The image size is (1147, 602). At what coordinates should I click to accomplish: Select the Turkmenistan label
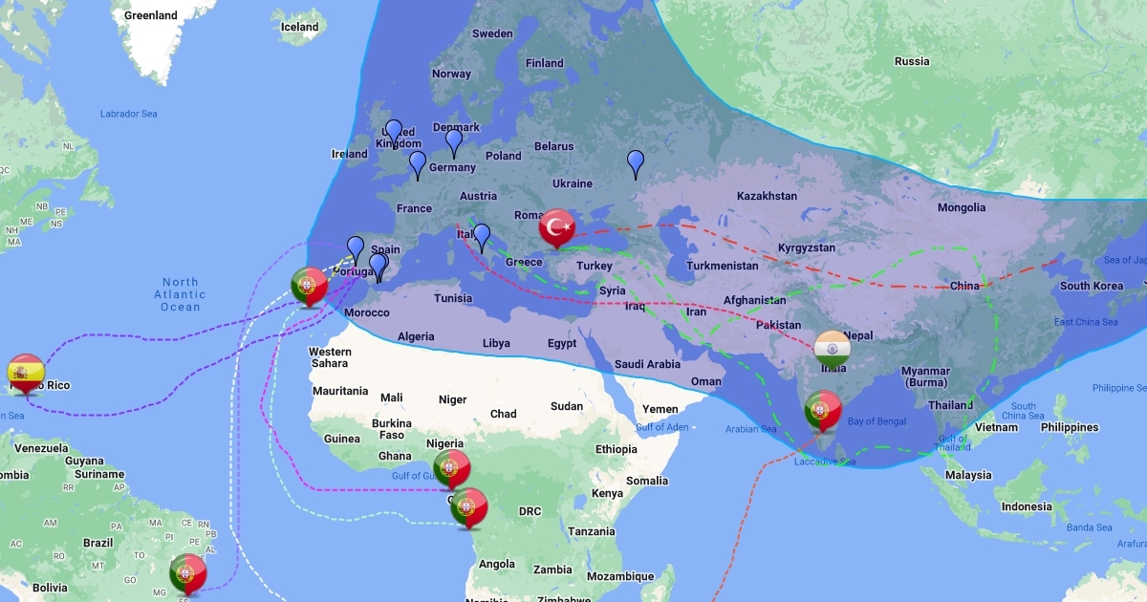[x=721, y=265]
